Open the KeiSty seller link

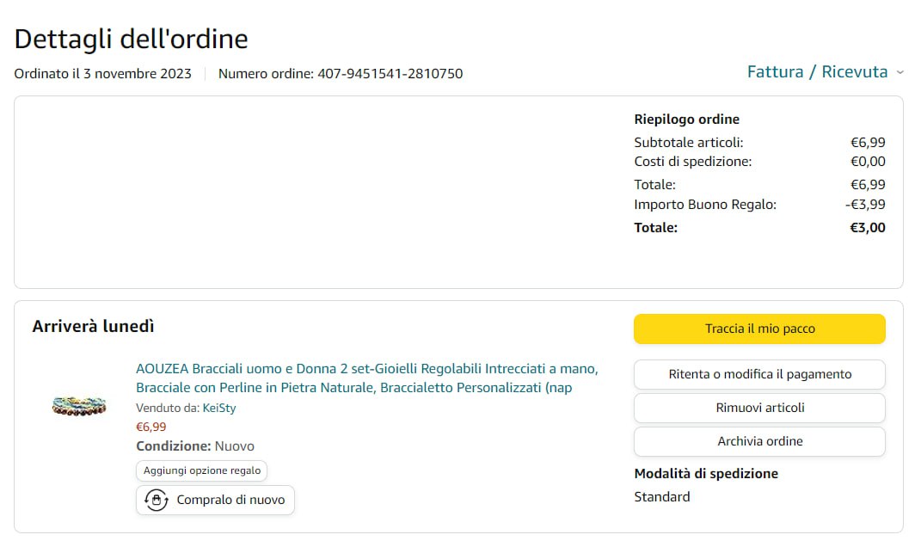coord(218,408)
